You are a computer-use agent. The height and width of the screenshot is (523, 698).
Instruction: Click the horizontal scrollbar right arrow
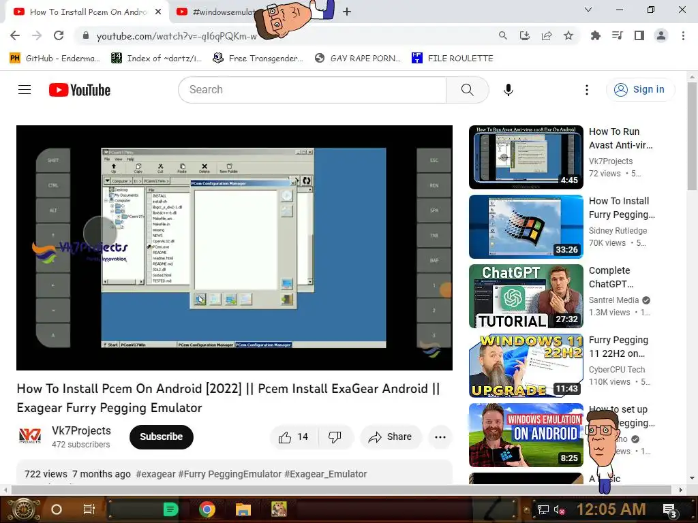pos(680,490)
